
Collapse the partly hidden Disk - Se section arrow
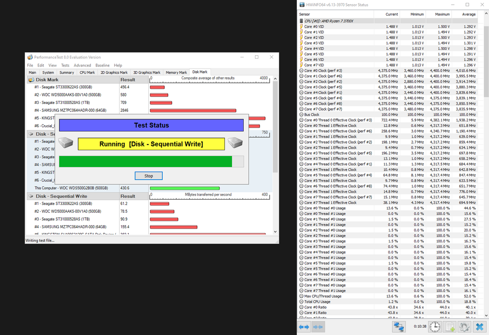31,134
